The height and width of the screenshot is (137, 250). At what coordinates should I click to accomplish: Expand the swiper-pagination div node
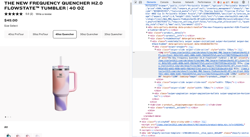click(x=153, y=93)
